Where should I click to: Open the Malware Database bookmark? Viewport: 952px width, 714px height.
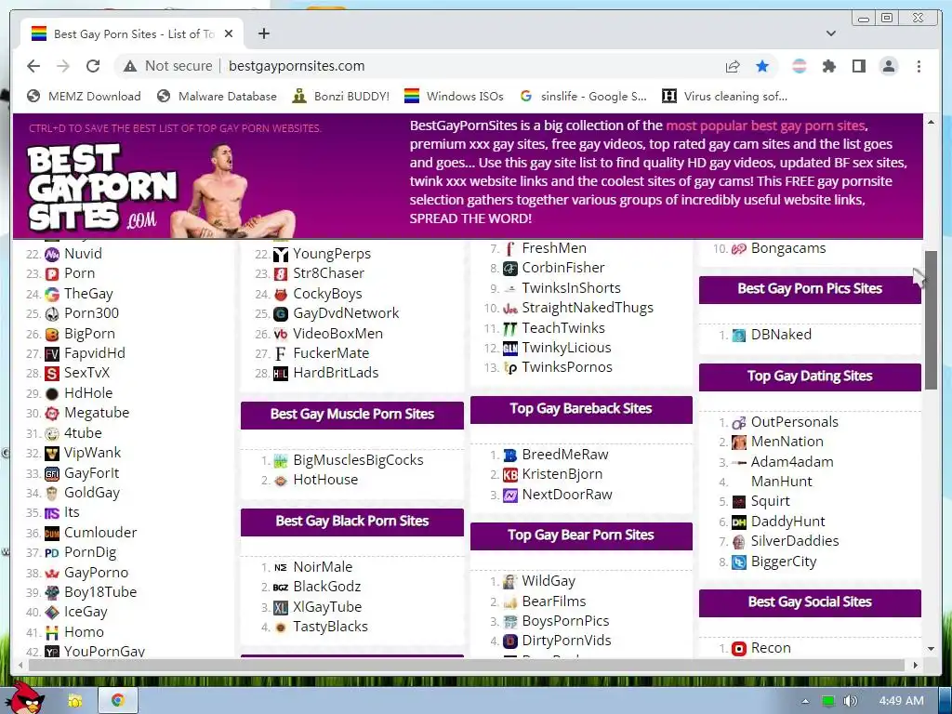(216, 96)
